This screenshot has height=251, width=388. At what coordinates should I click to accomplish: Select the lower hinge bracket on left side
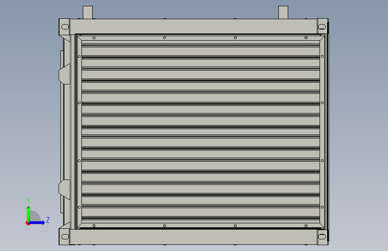pyautogui.click(x=64, y=190)
